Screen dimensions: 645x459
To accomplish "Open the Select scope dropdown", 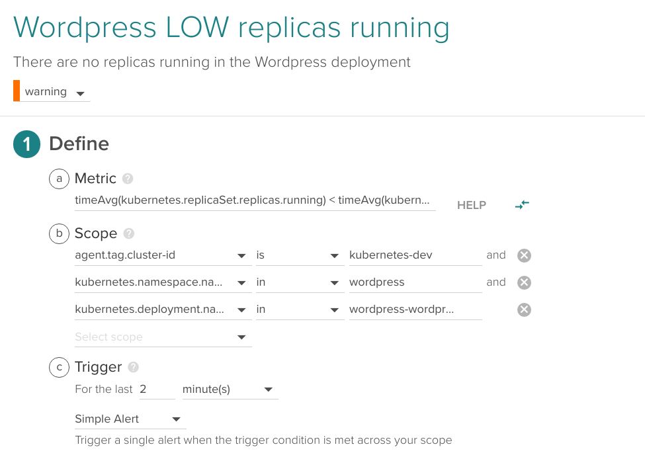I will (x=163, y=337).
